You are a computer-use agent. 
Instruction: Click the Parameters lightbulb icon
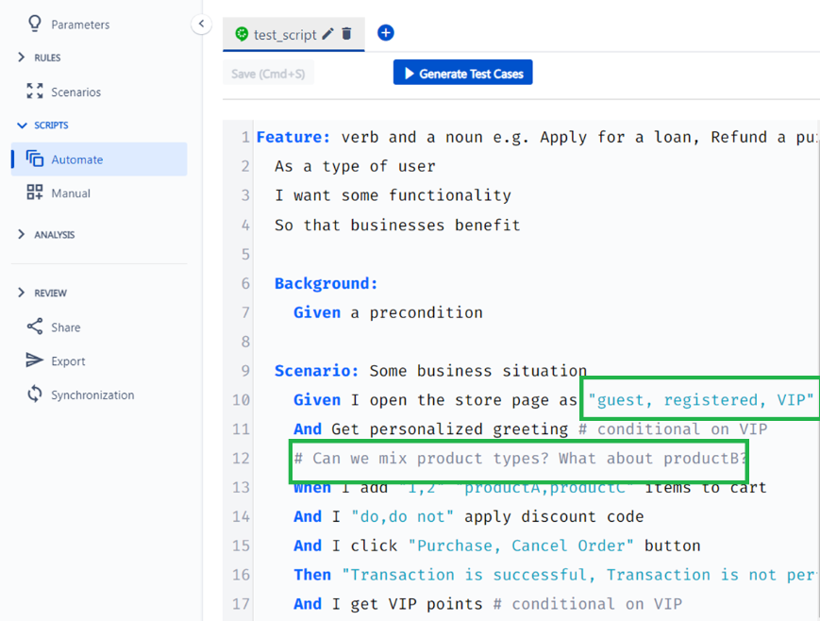35,24
